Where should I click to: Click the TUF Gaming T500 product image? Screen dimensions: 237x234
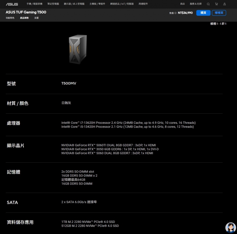pyautogui.click(x=77, y=49)
